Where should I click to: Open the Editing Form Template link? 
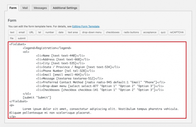tap(86, 26)
